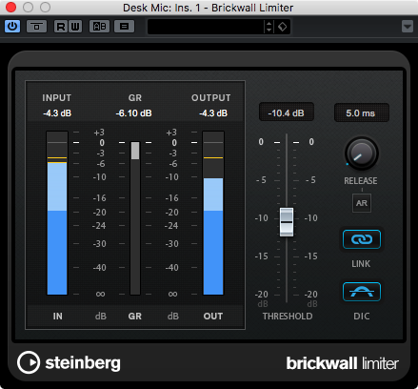Click the release value field 5.0 ms
Screen dimensions: 418x389
[361, 113]
